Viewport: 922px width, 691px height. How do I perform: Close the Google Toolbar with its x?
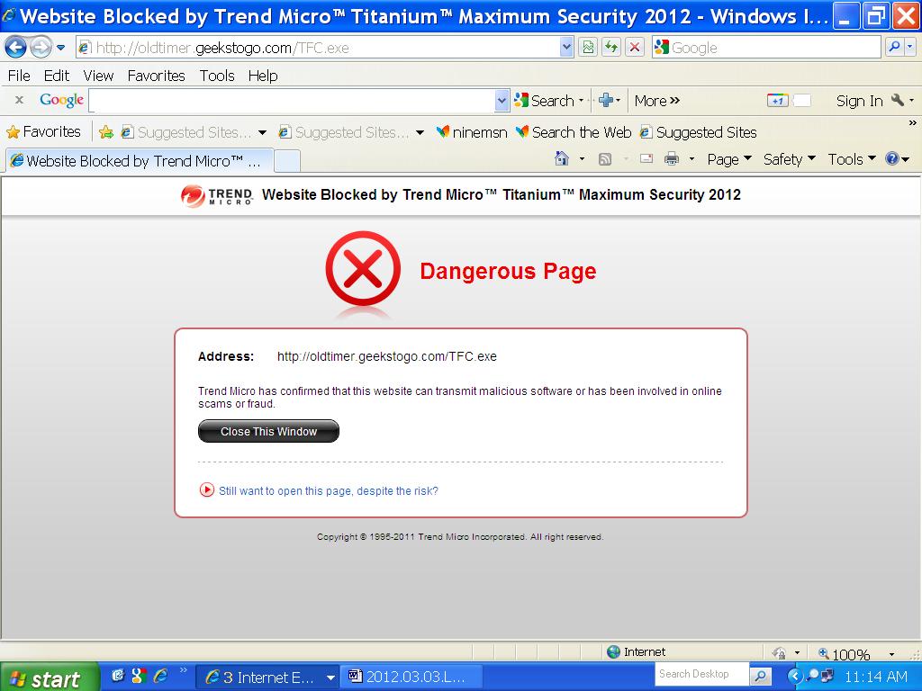pos(20,100)
